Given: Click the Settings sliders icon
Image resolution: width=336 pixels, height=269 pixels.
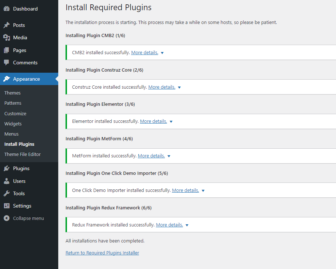Looking at the screenshot, I should click(x=7, y=206).
